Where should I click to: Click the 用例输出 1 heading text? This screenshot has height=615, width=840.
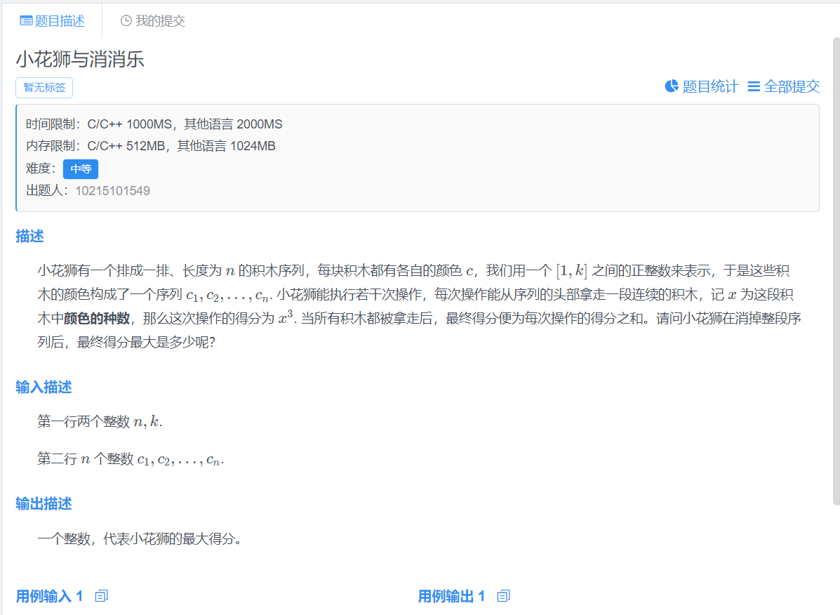pos(451,596)
